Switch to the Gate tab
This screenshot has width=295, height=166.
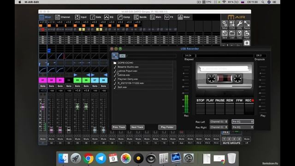point(95,17)
